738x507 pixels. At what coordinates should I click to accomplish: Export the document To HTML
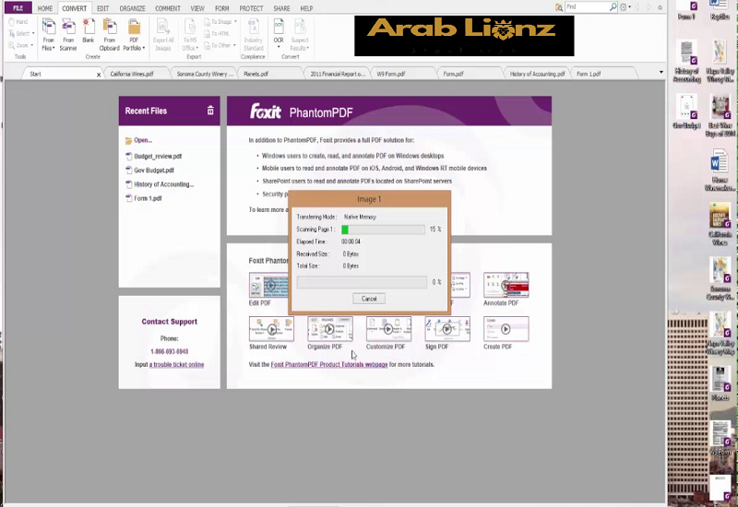(218, 33)
